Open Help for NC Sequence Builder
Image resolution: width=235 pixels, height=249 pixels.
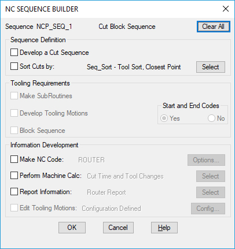164,228
